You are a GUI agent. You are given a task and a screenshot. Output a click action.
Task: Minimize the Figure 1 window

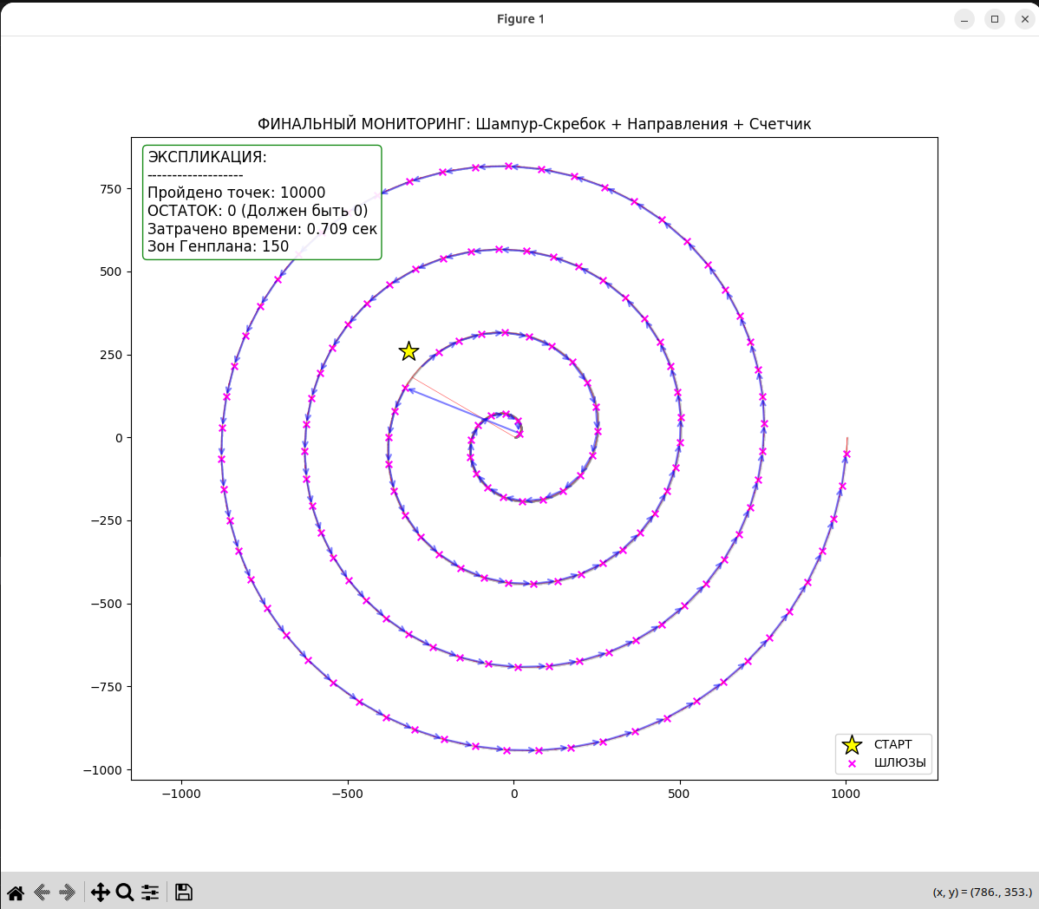(964, 19)
